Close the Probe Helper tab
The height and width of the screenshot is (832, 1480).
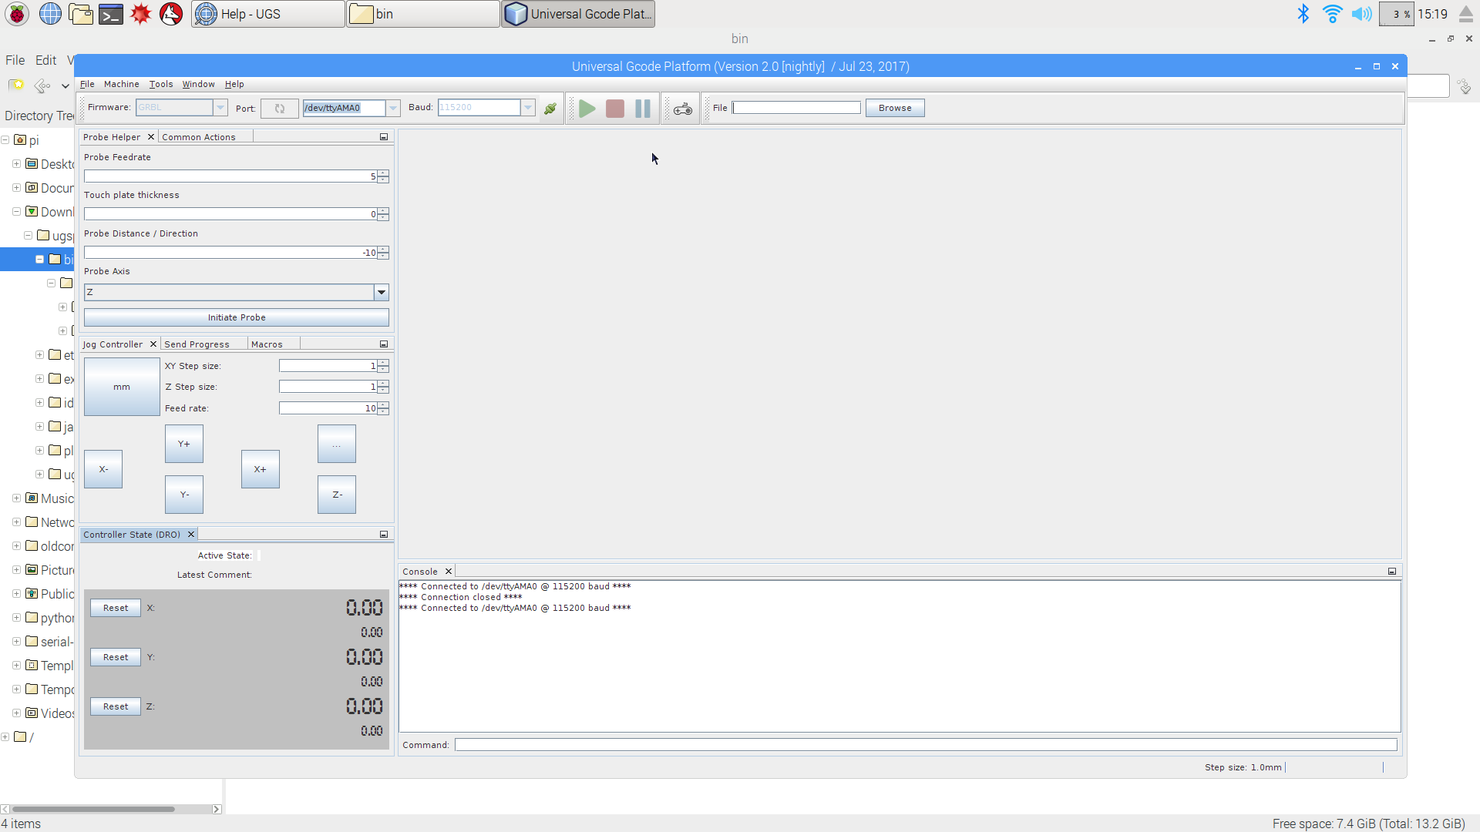click(151, 137)
